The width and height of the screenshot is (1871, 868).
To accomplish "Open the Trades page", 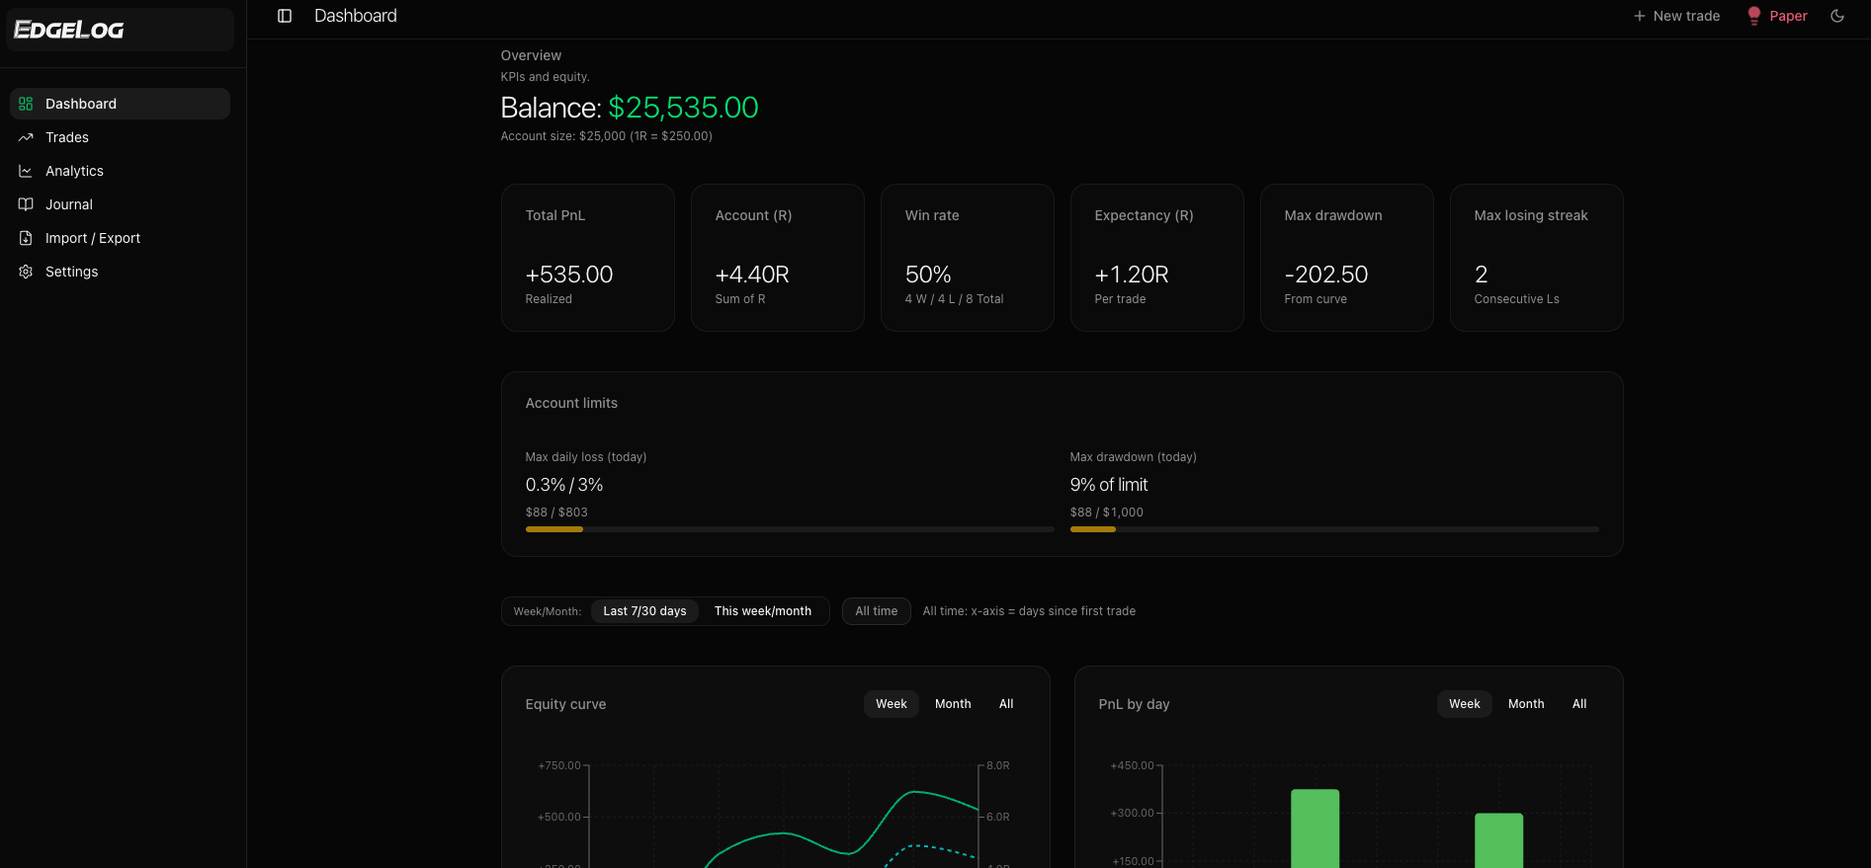I will click(x=120, y=137).
